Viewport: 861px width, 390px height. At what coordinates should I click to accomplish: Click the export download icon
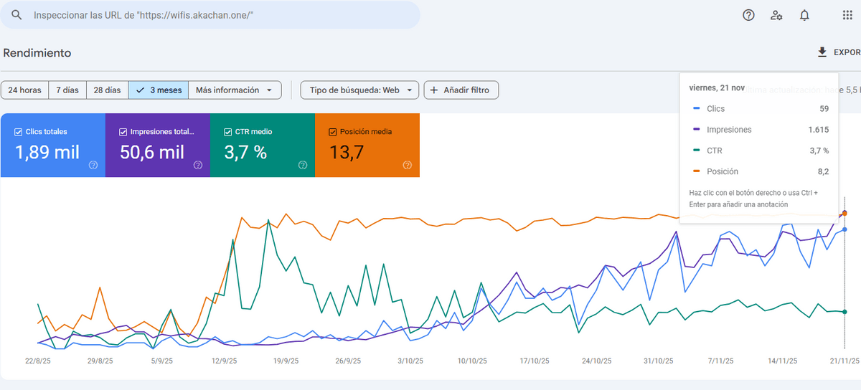tap(822, 52)
